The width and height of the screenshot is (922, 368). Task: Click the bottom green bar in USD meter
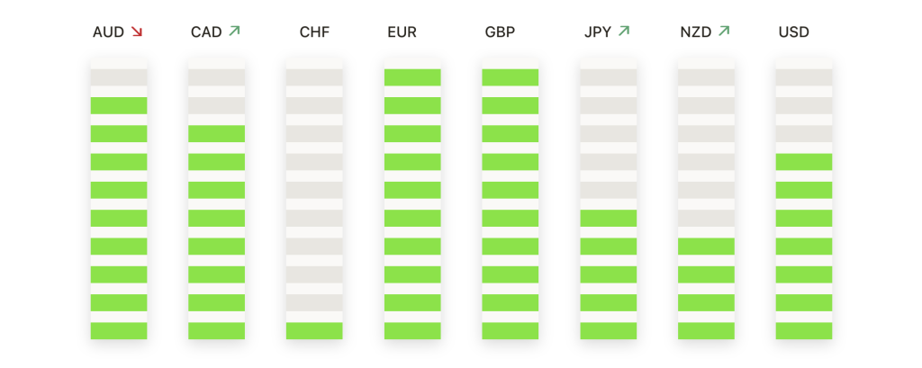point(804,331)
